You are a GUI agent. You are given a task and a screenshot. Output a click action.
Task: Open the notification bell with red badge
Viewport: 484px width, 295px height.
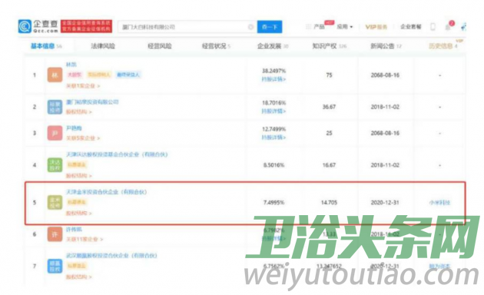449,26
